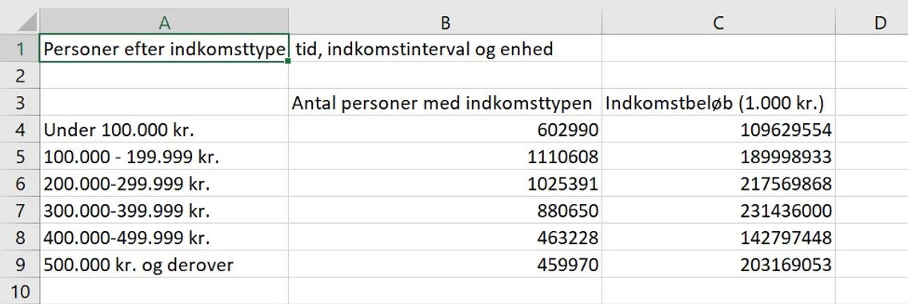The image size is (908, 304).
Task: Select the cell containing 463228
Action: click(x=446, y=238)
